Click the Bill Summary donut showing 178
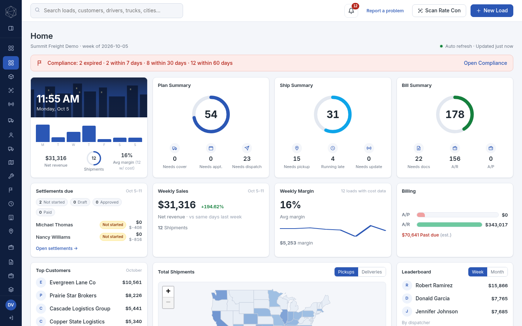 pos(455,114)
